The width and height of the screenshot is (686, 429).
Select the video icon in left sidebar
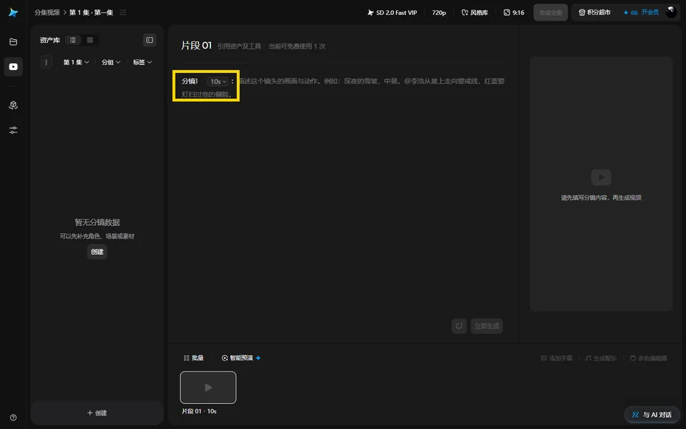(13, 66)
